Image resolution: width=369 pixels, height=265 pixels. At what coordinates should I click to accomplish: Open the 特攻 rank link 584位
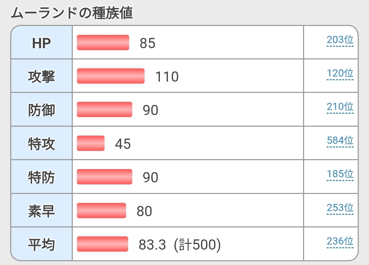coord(340,140)
